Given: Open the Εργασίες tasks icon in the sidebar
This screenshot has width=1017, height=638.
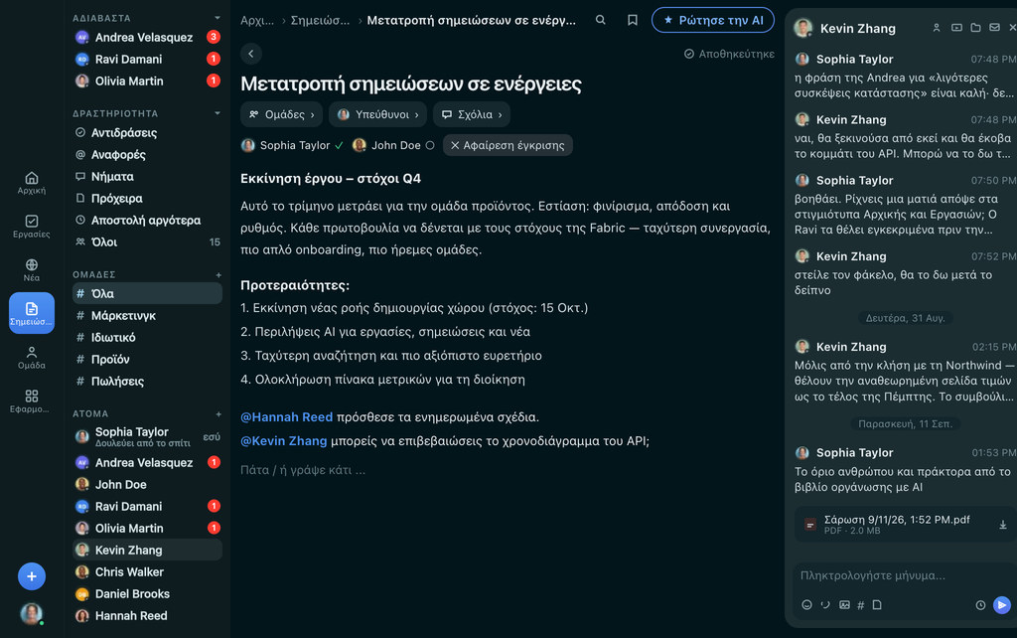Looking at the screenshot, I should [31, 226].
